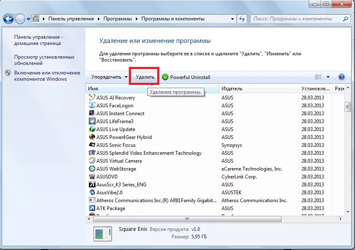This screenshot has height=250, width=355.
Task: Click Atheros Communications Inc. publisher cell
Action: point(254,200)
